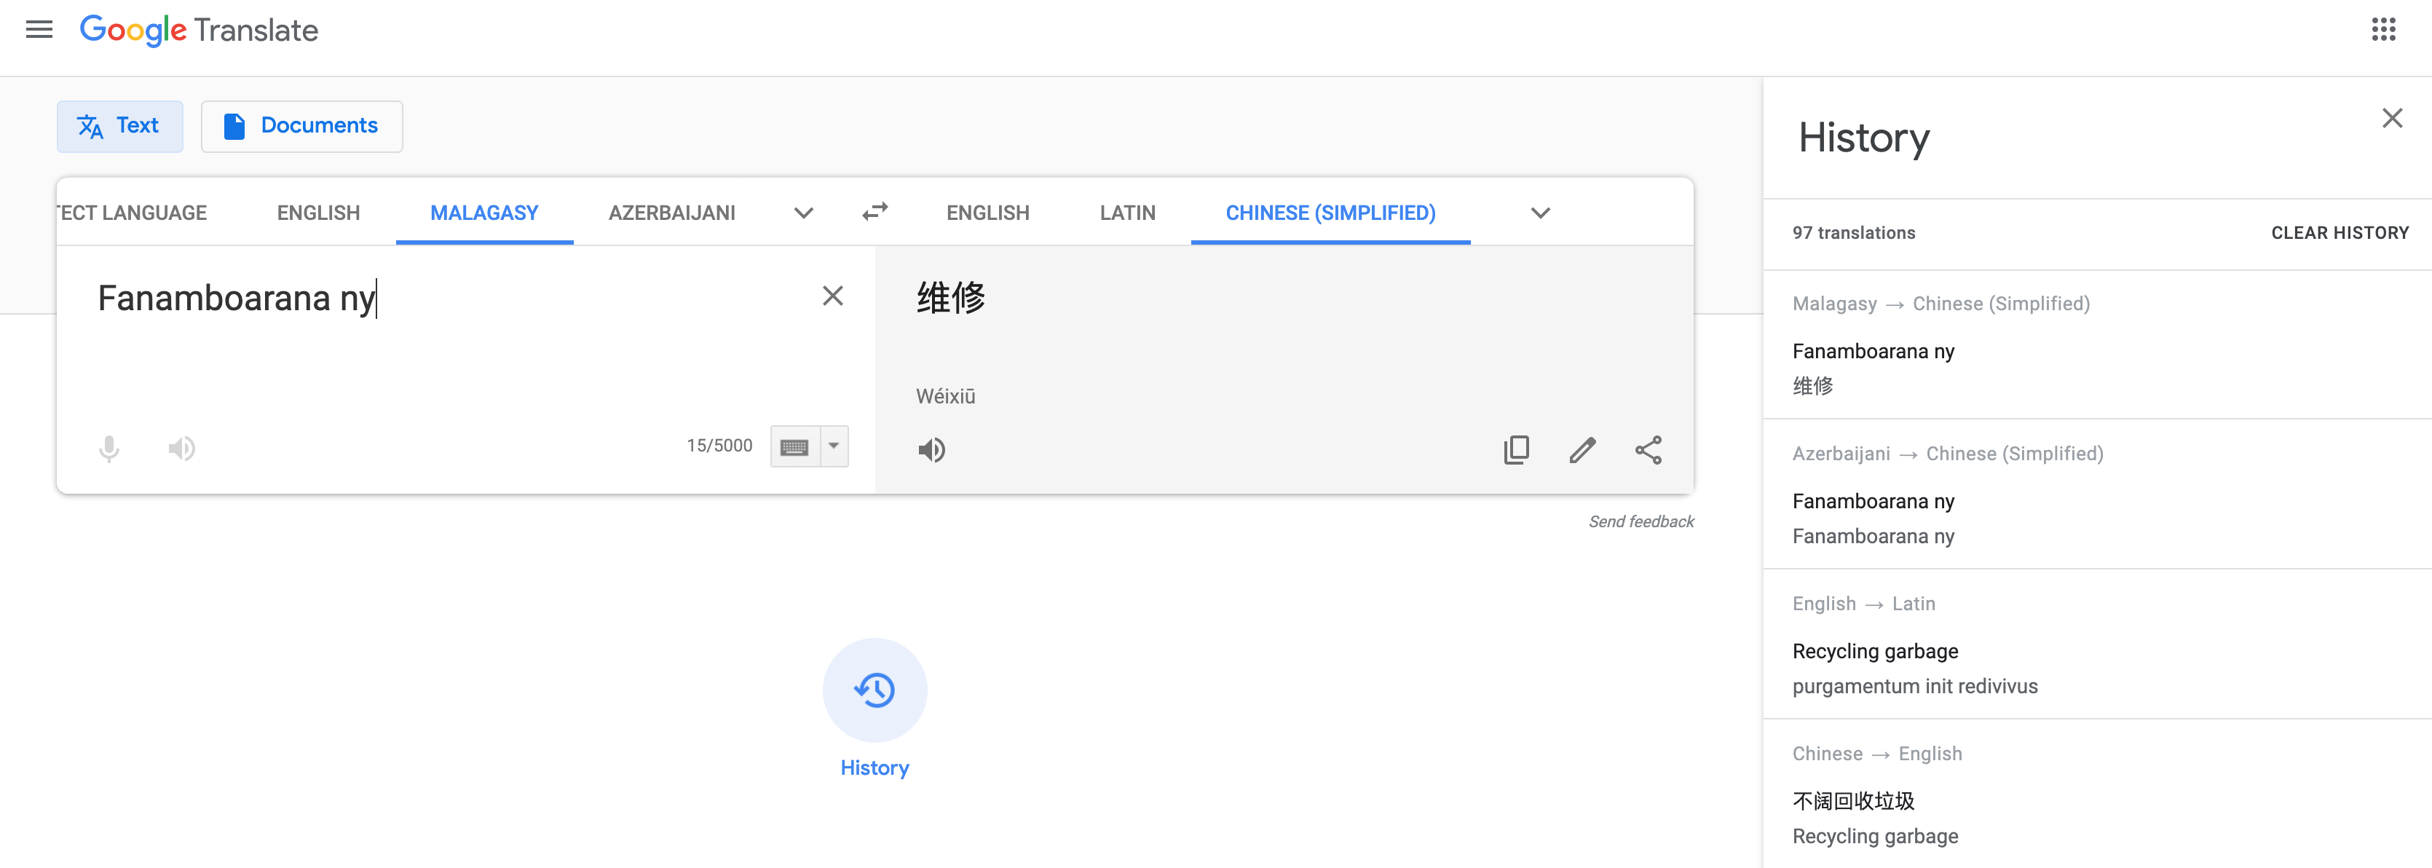
Task: Share the translation
Action: (1649, 449)
